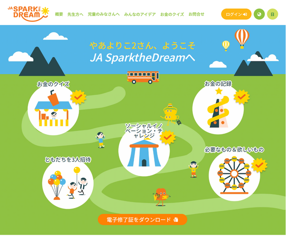Image resolution: width=286 pixels, height=236 pixels.
Task: Go to the 概要 page
Action: coord(59,14)
